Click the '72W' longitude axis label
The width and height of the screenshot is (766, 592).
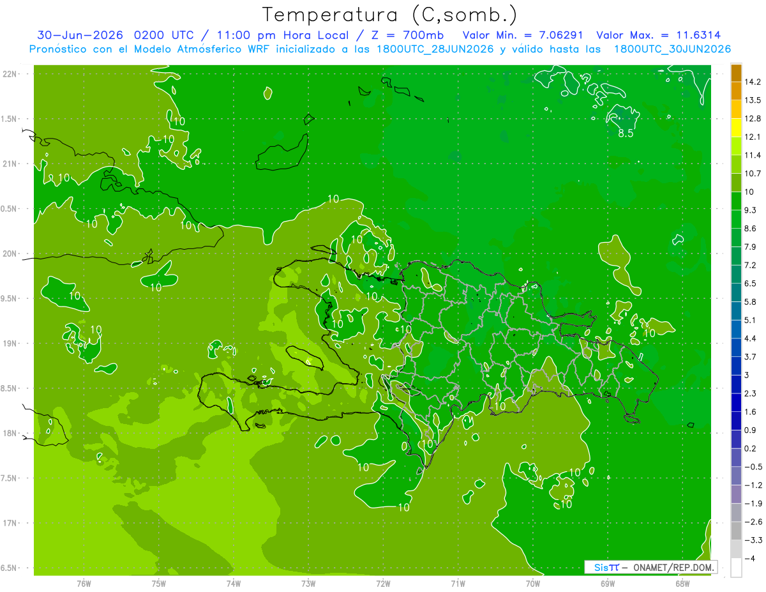tap(383, 583)
